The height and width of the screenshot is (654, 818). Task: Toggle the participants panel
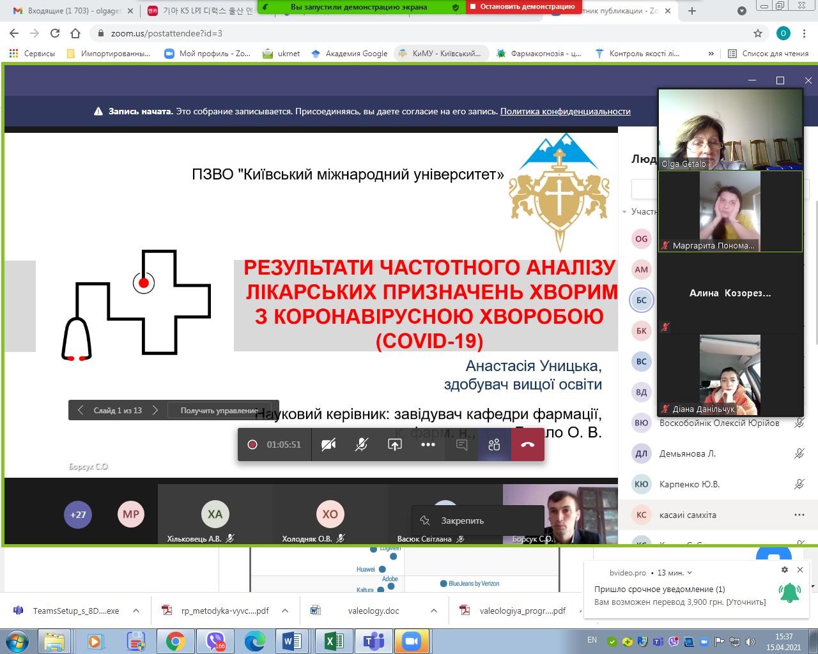coord(494,445)
